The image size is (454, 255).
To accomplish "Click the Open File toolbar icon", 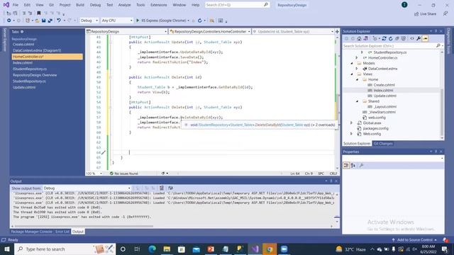I will click(x=38, y=21).
